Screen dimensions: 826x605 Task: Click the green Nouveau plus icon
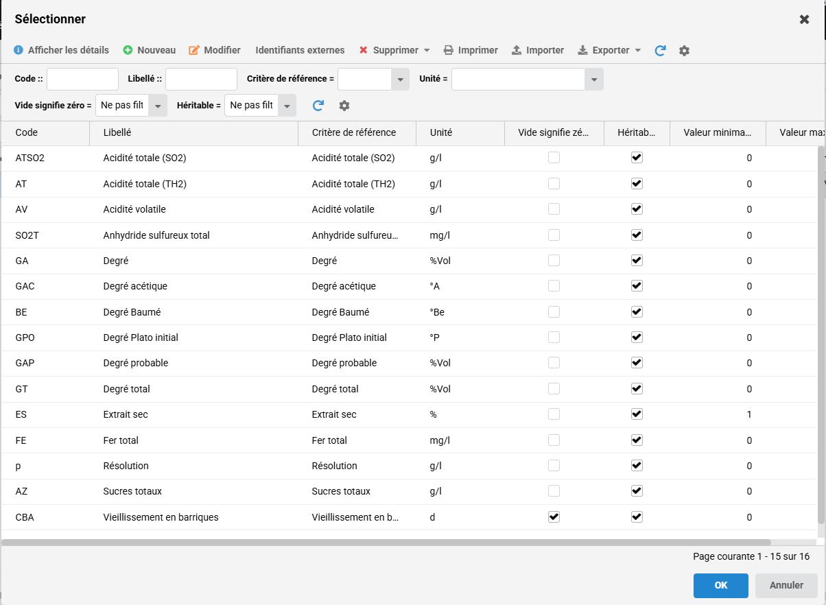coord(128,50)
